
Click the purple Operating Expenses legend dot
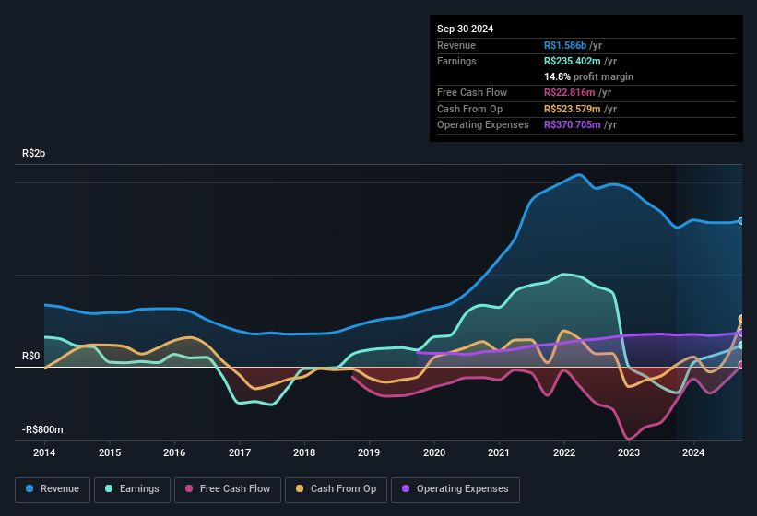[406, 488]
